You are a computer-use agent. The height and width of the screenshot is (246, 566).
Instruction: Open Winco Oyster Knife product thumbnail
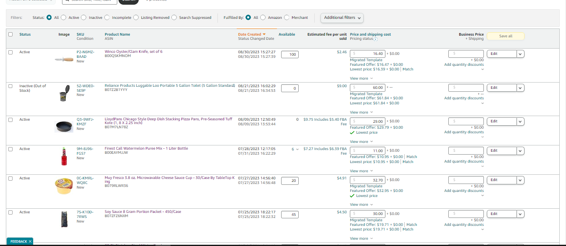tap(64, 60)
